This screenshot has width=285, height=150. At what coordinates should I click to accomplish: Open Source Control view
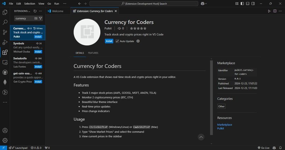(x=5, y=32)
